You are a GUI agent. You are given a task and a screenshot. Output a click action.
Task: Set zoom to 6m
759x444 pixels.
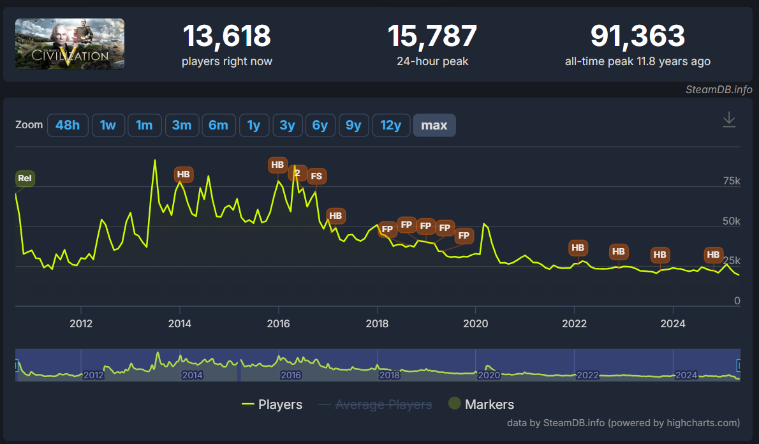218,126
